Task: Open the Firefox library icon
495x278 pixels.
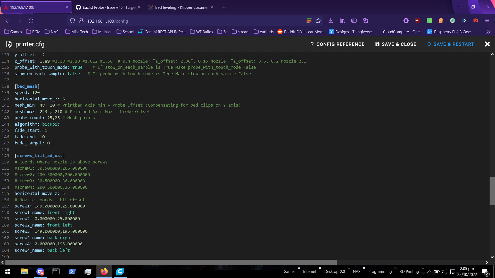Action: [x=342, y=21]
